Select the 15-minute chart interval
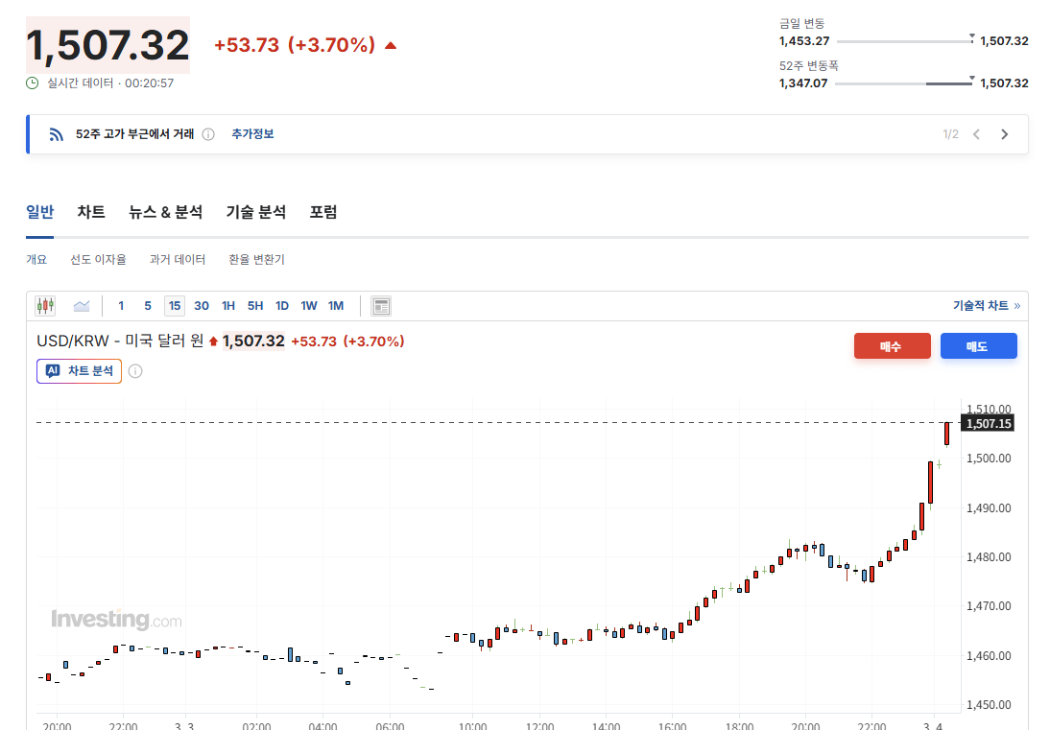This screenshot has height=730, width=1050. (x=174, y=306)
